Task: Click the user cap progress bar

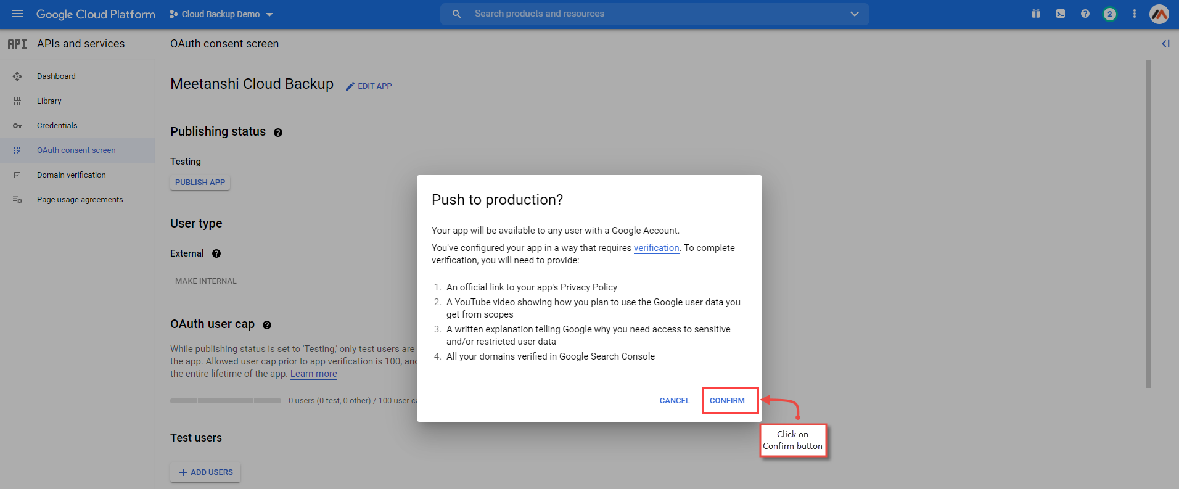Action: (226, 401)
